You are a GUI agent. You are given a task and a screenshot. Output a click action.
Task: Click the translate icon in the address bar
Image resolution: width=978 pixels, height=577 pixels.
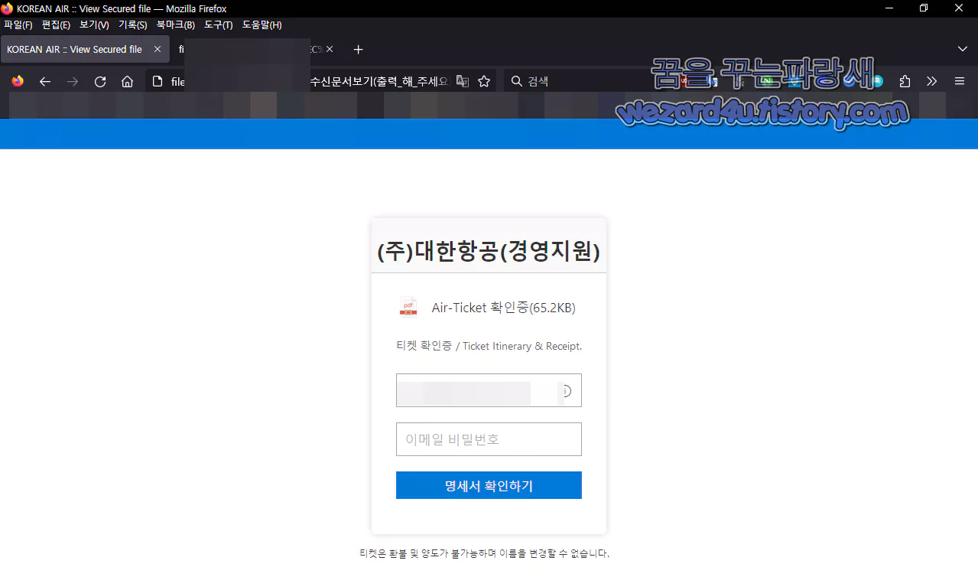(x=463, y=81)
